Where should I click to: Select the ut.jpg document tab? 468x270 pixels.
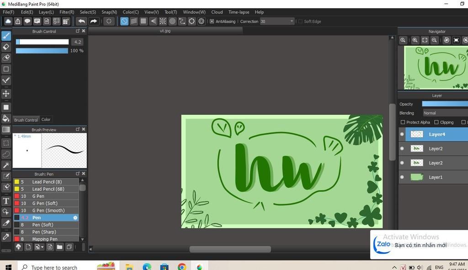165,31
